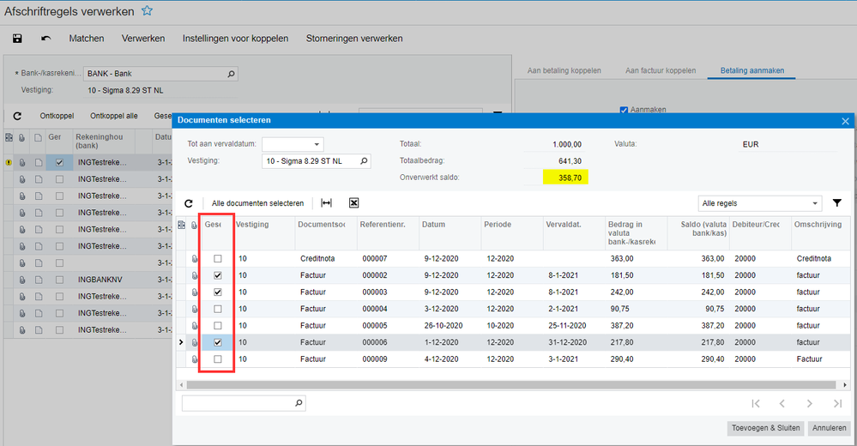Expand the 'Alle regels' filter dropdown

[x=814, y=203]
